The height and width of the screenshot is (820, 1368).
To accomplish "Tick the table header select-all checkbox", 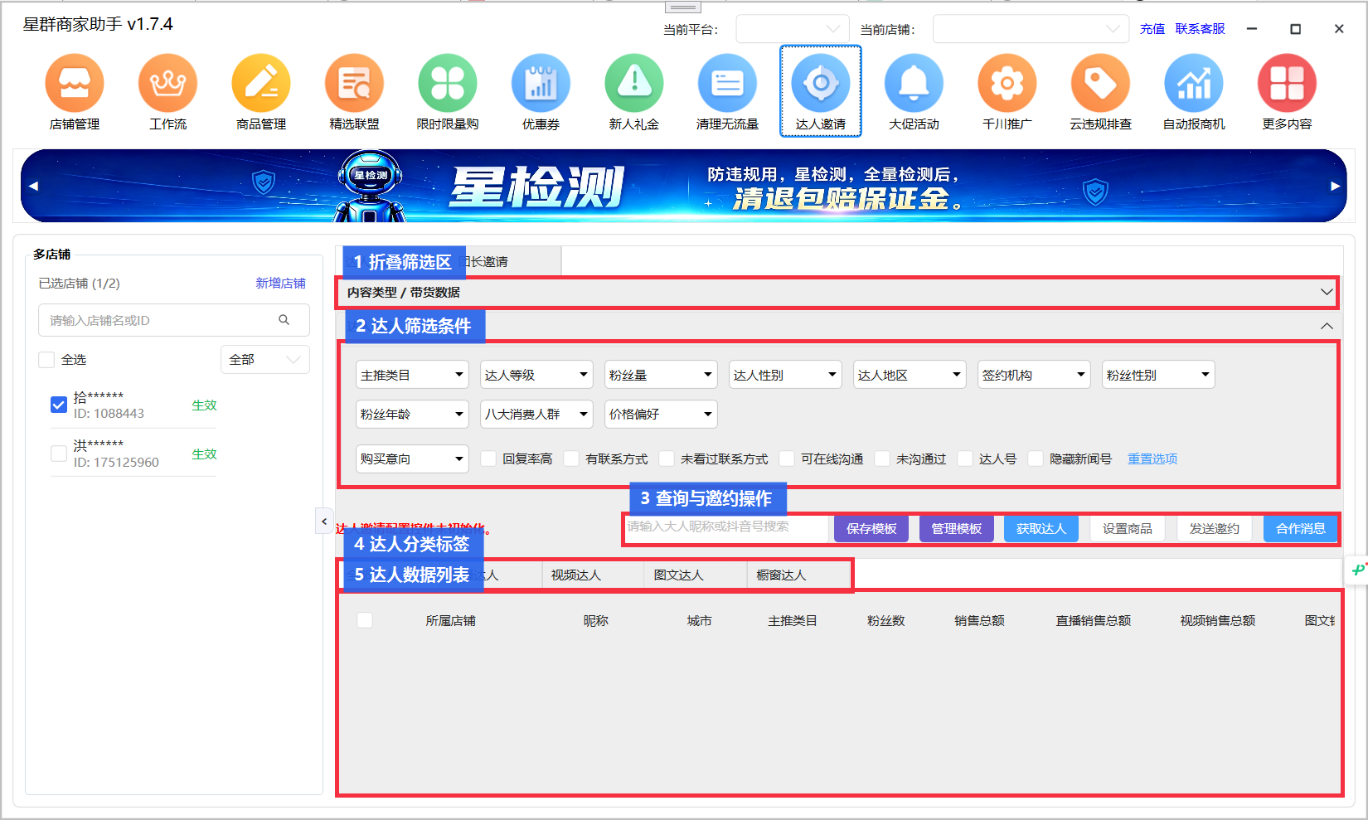I will click(365, 620).
